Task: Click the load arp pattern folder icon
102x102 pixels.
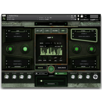Action: pyautogui.click(x=60, y=43)
